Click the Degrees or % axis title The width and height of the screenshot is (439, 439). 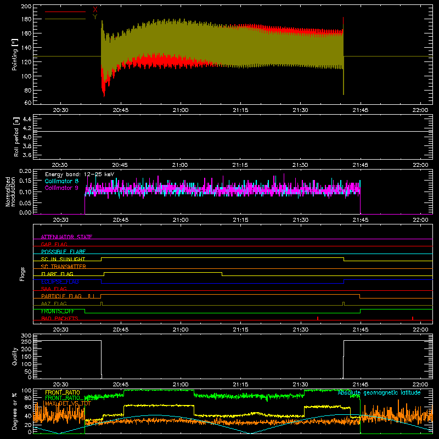coord(15,411)
